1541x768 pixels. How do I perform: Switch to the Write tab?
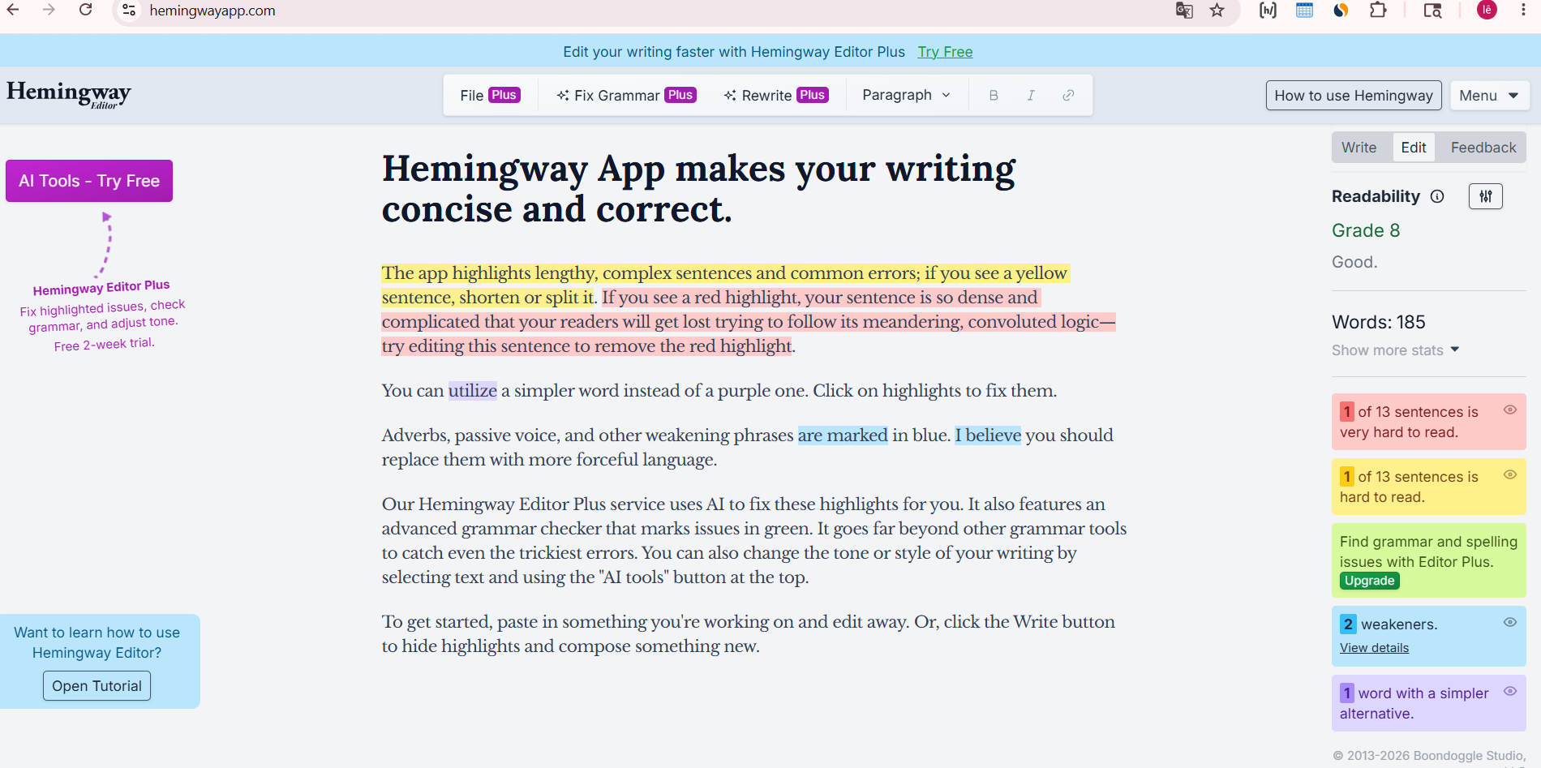click(1359, 148)
